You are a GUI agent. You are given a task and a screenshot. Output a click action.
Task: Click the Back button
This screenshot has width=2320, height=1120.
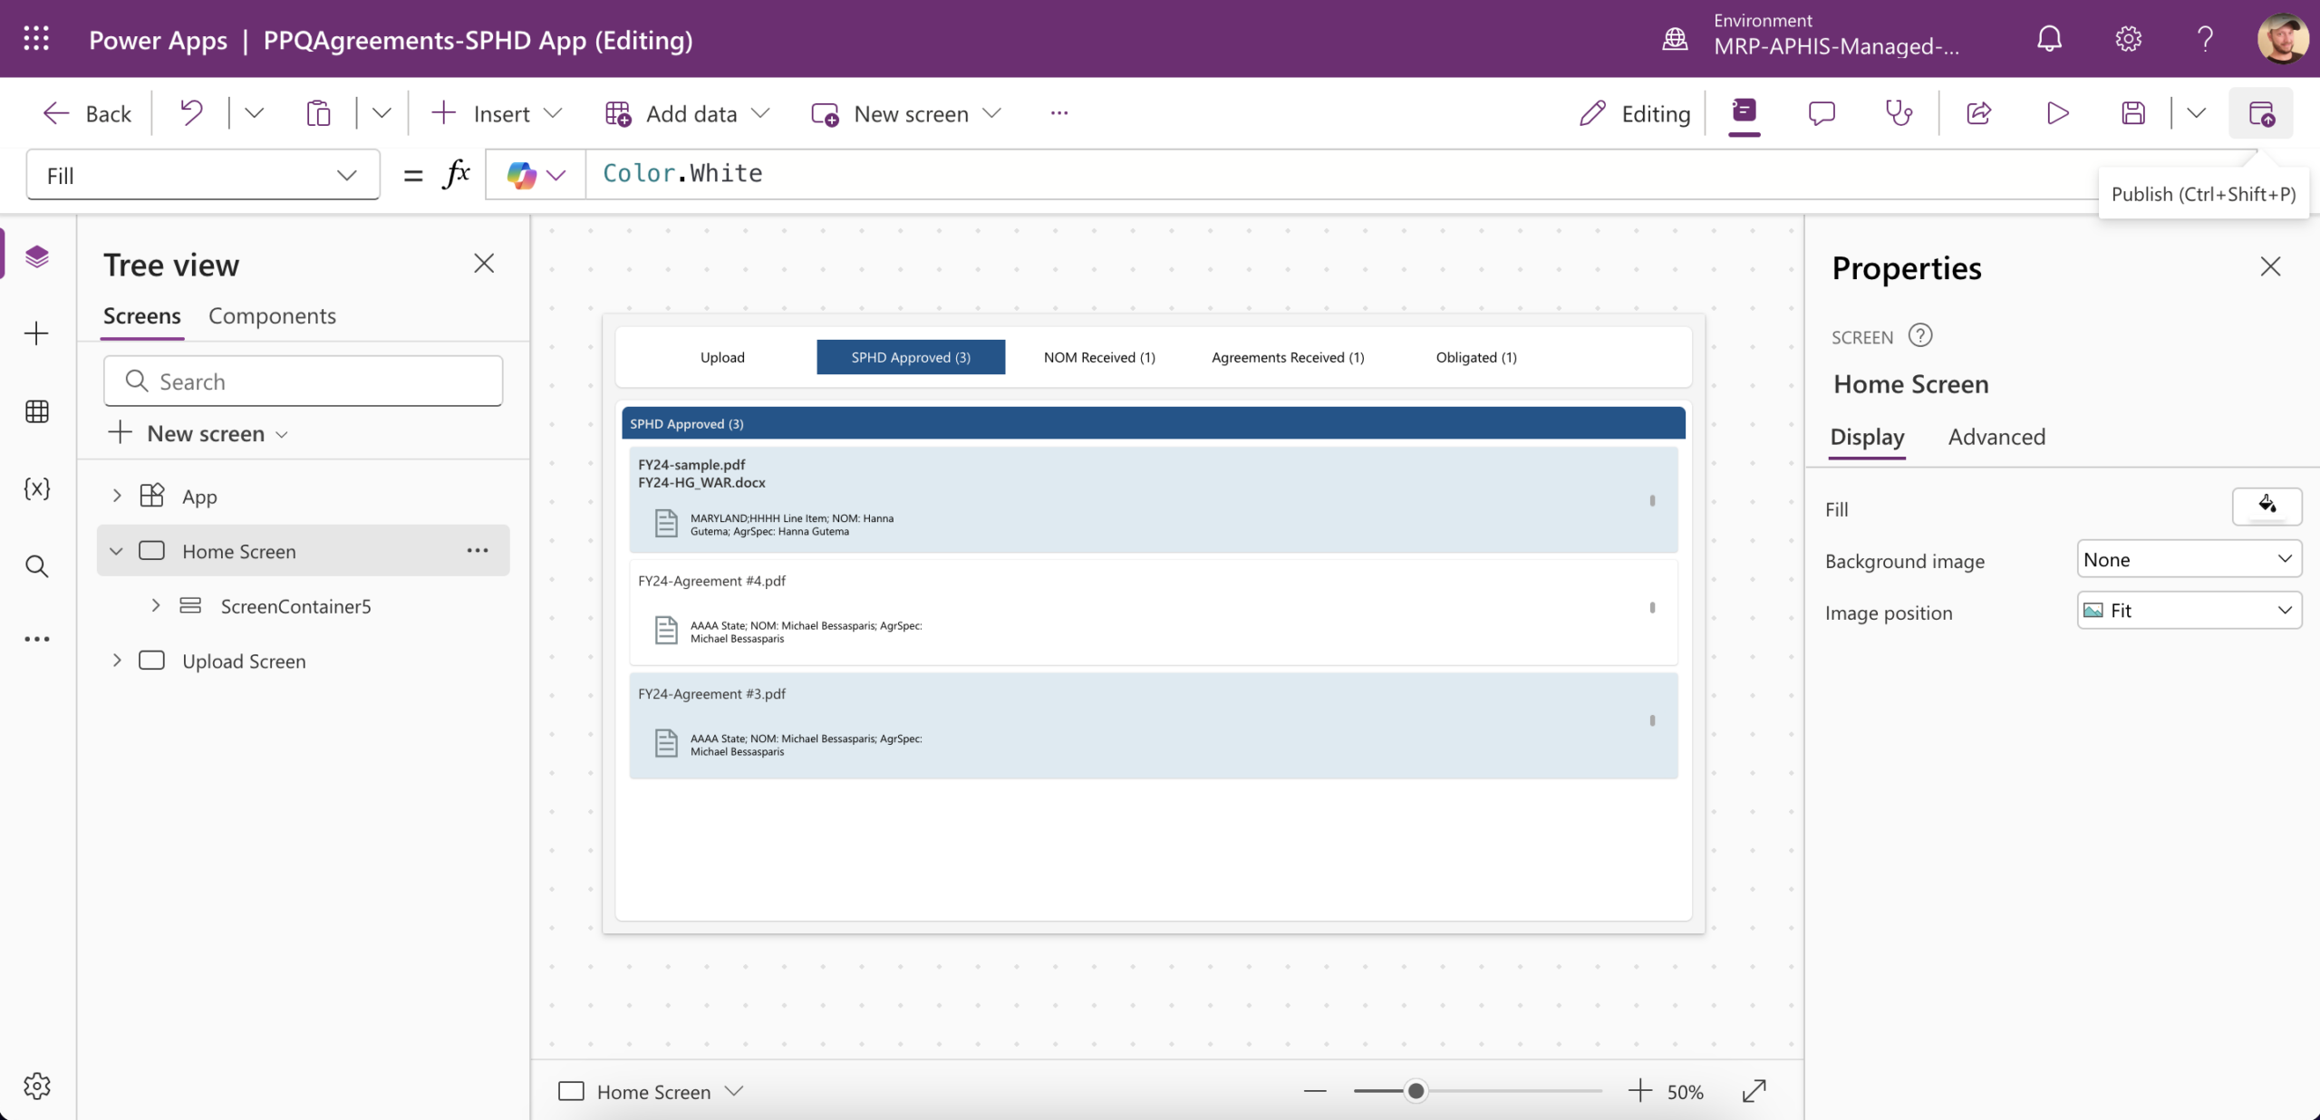click(87, 113)
